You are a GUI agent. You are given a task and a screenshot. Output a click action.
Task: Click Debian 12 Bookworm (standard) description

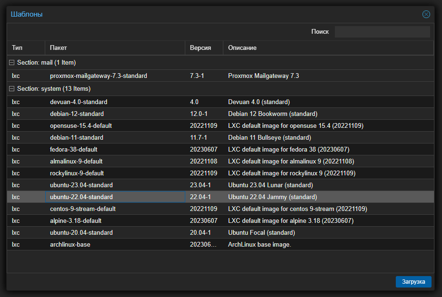click(272, 114)
